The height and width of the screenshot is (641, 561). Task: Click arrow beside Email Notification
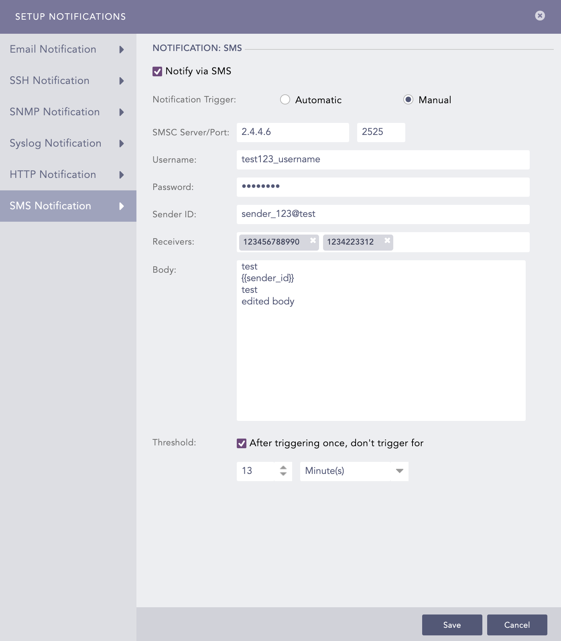tap(122, 49)
